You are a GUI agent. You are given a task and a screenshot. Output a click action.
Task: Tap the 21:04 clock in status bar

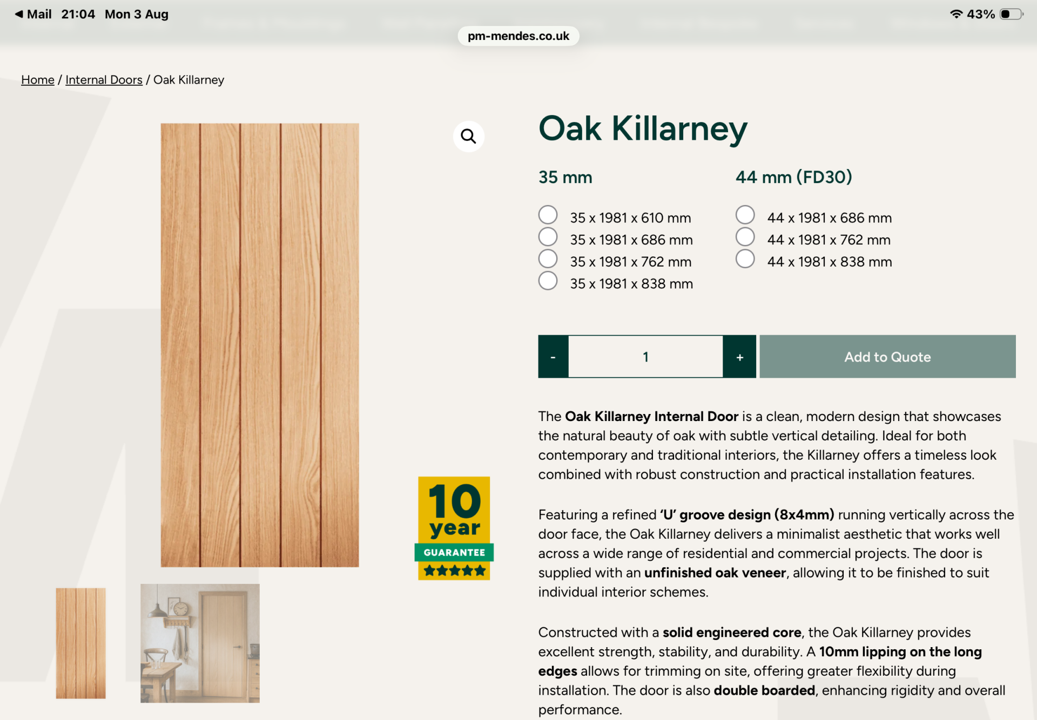click(78, 14)
